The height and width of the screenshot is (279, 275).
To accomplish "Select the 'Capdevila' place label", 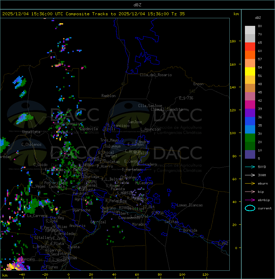I will (x=89, y=129).
